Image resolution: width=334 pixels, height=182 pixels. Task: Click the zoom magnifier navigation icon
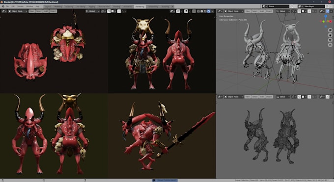(x=330, y=30)
